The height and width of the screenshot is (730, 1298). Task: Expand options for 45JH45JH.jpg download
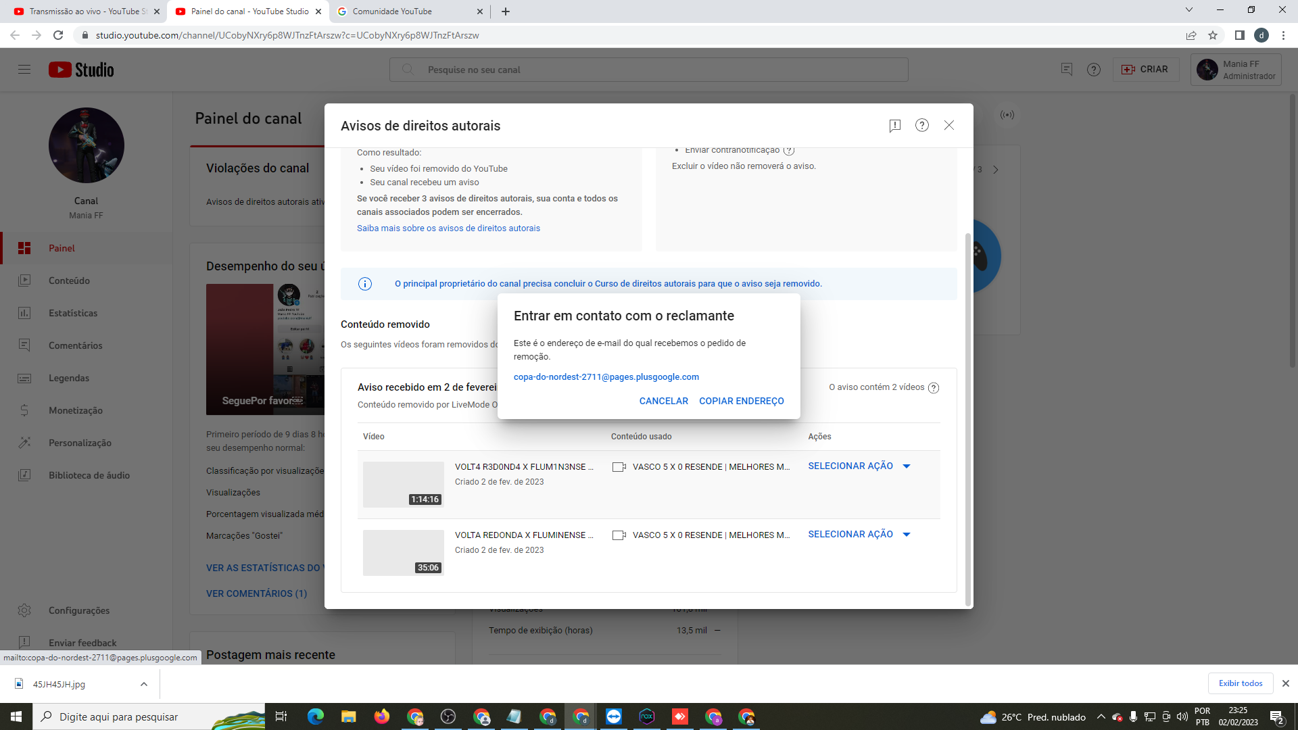click(x=143, y=684)
